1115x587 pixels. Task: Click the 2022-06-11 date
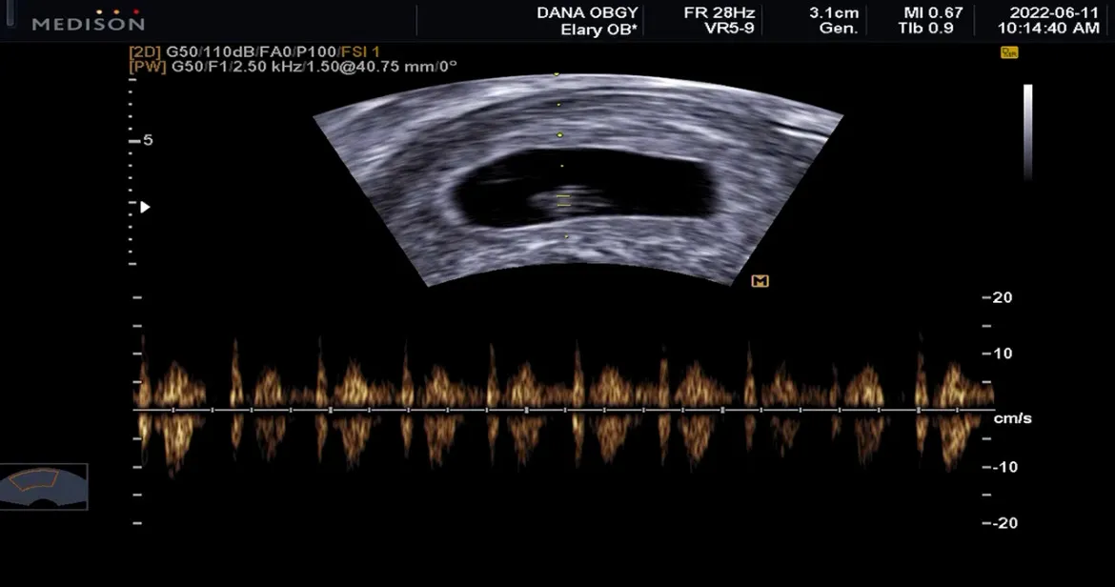[1055, 12]
